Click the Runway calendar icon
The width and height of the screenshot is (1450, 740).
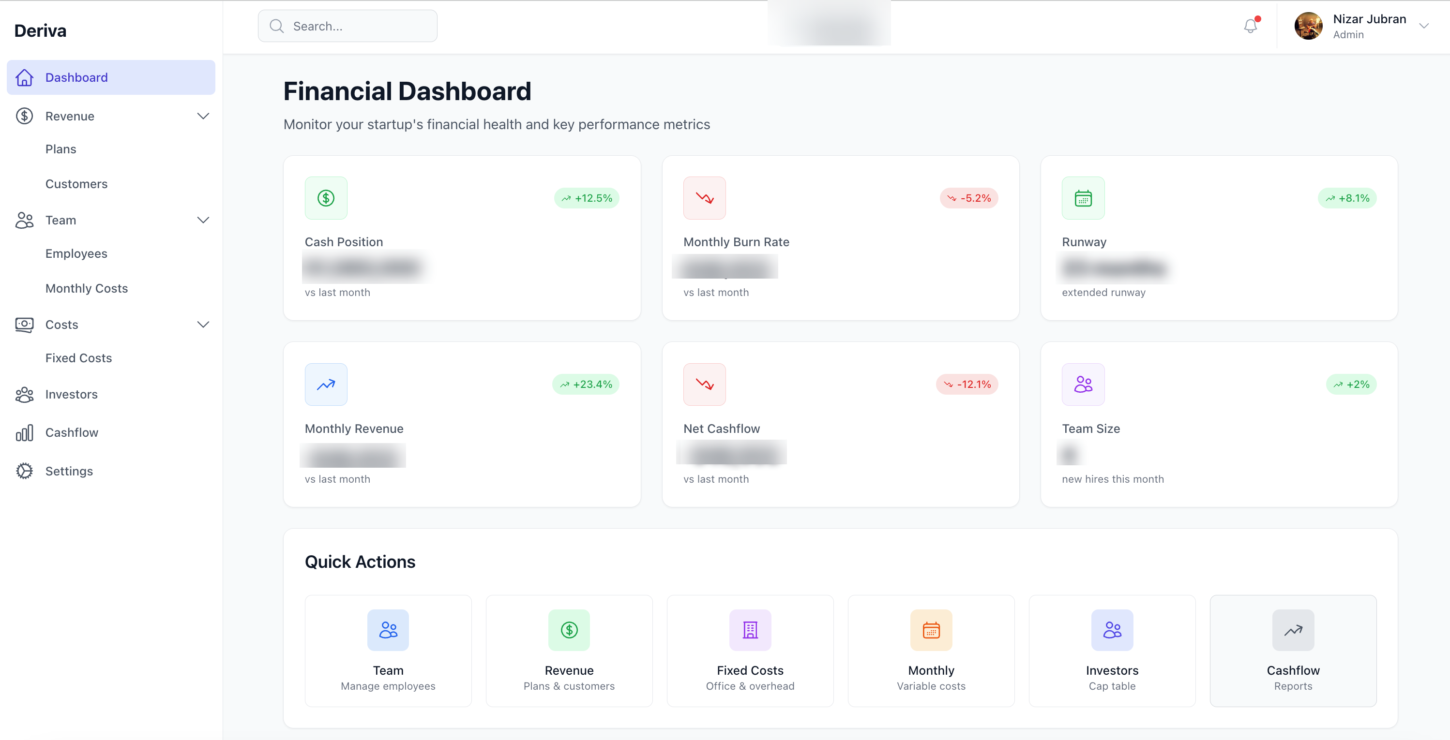[x=1083, y=198]
